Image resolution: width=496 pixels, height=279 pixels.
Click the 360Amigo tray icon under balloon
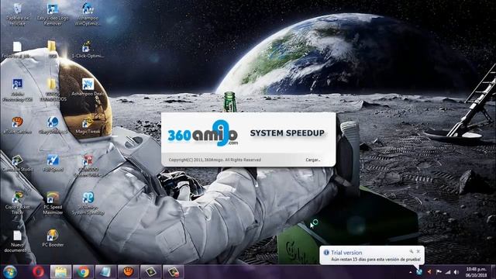[x=419, y=272]
